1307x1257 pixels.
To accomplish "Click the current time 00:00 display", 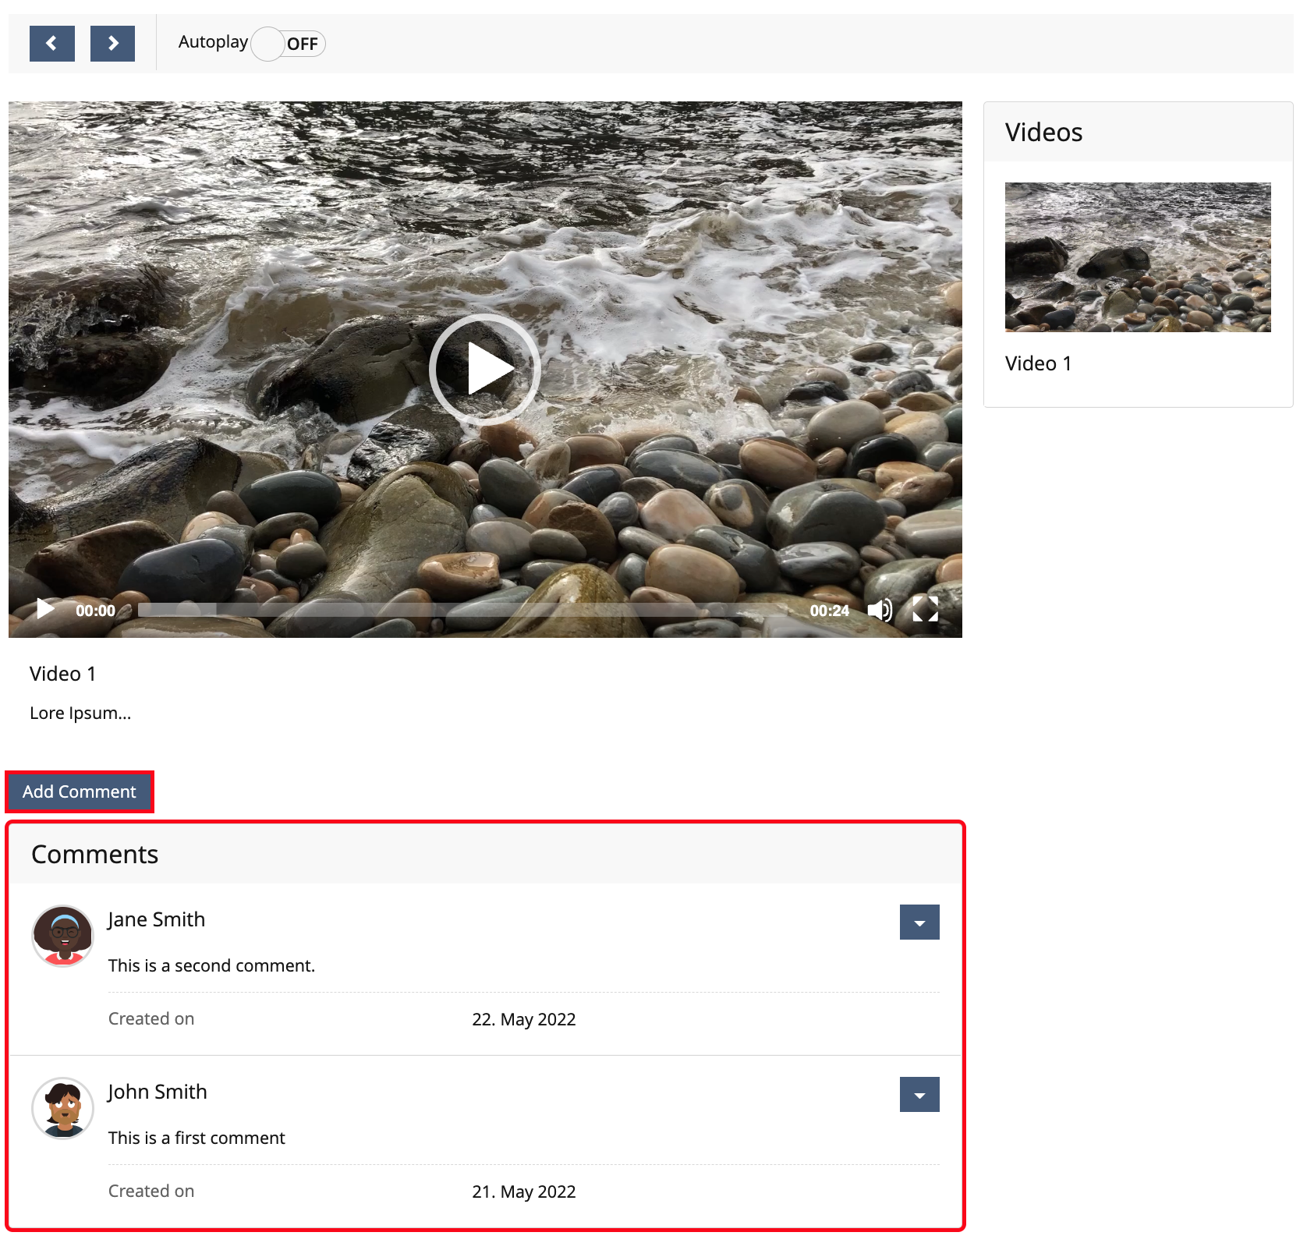I will coord(95,611).
